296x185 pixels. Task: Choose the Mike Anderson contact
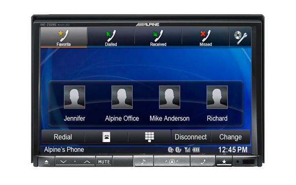170,104
